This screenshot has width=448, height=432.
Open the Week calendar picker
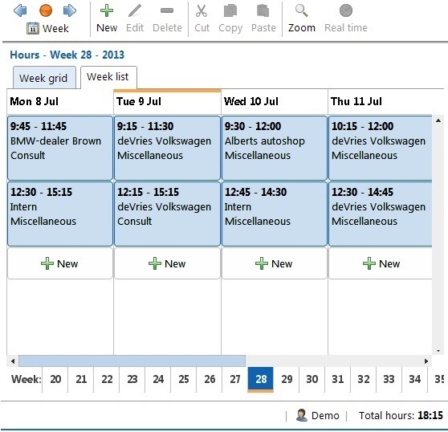pyautogui.click(x=47, y=28)
